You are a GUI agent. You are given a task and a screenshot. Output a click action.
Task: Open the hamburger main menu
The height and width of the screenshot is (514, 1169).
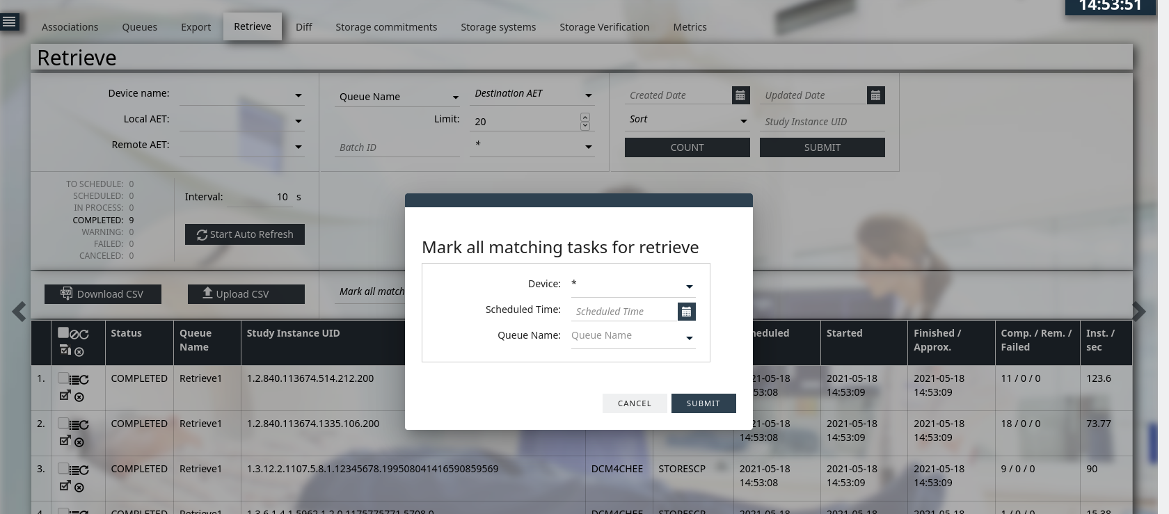coord(9,22)
